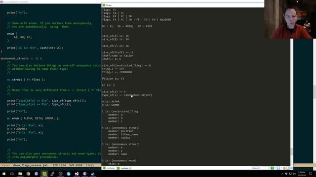The image size is (316, 177).
Task: Click the 's: struct { f: float };' code line
Action: (26, 80)
